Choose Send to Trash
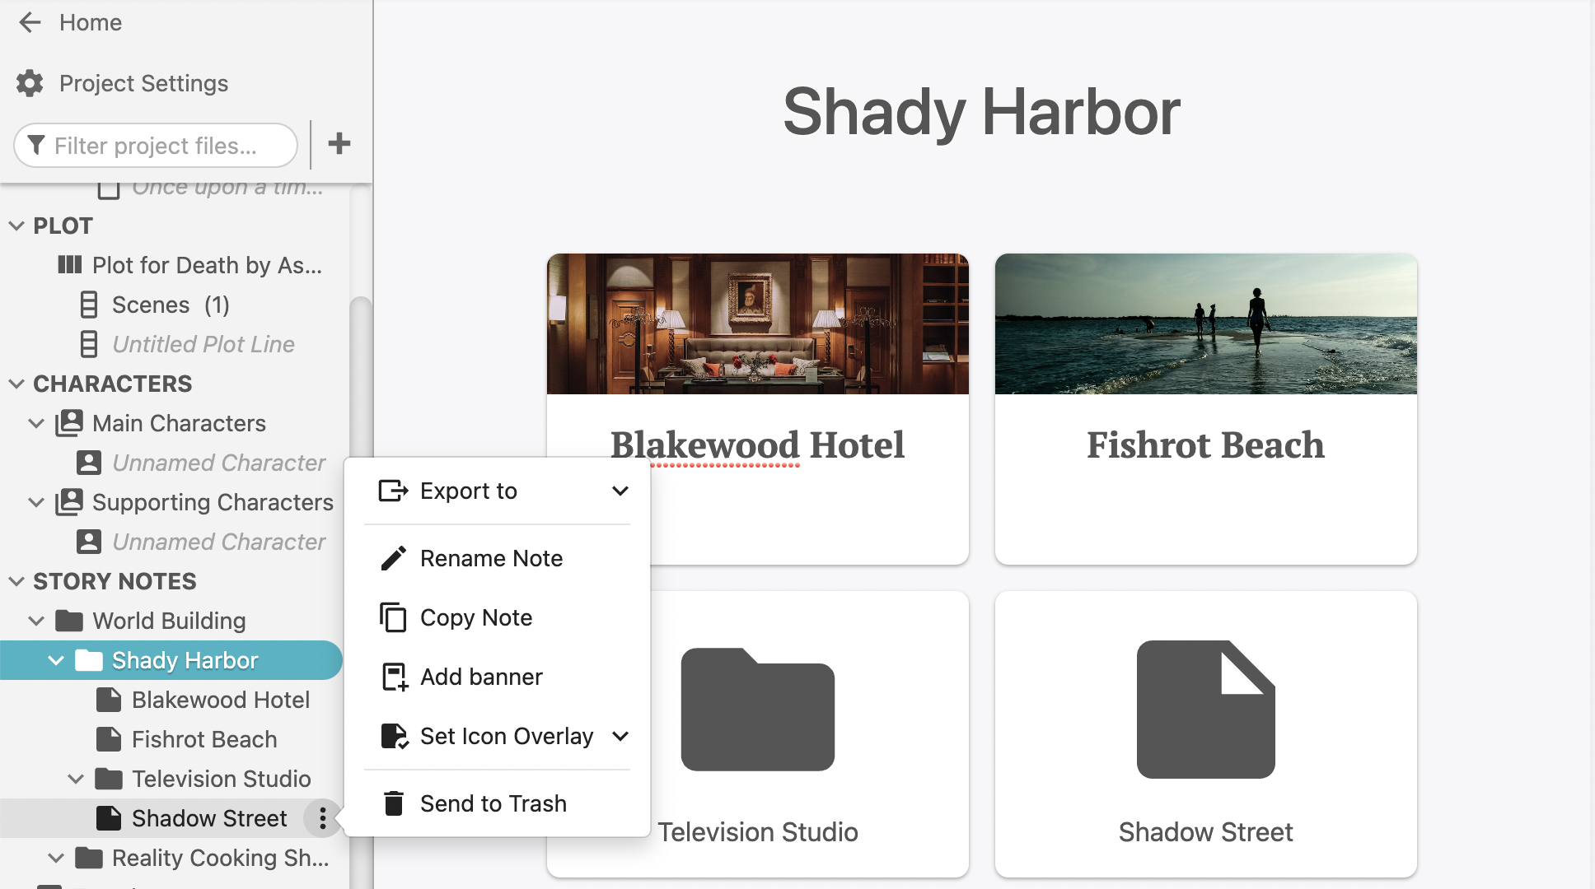The width and height of the screenshot is (1595, 889). [x=497, y=803]
